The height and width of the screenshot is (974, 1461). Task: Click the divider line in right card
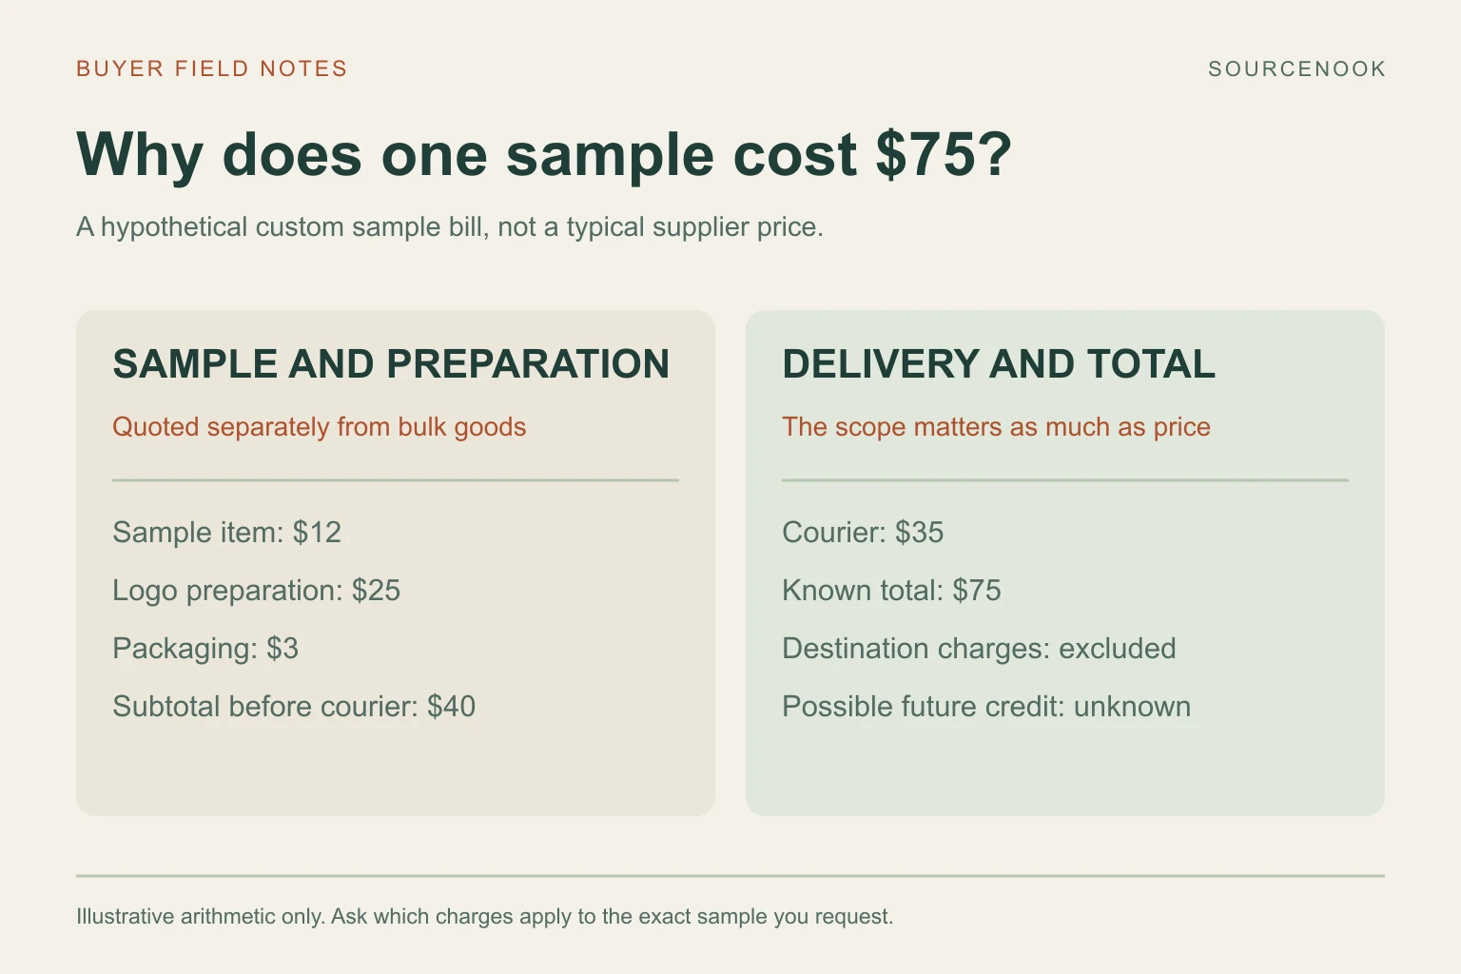pyautogui.click(x=1065, y=480)
